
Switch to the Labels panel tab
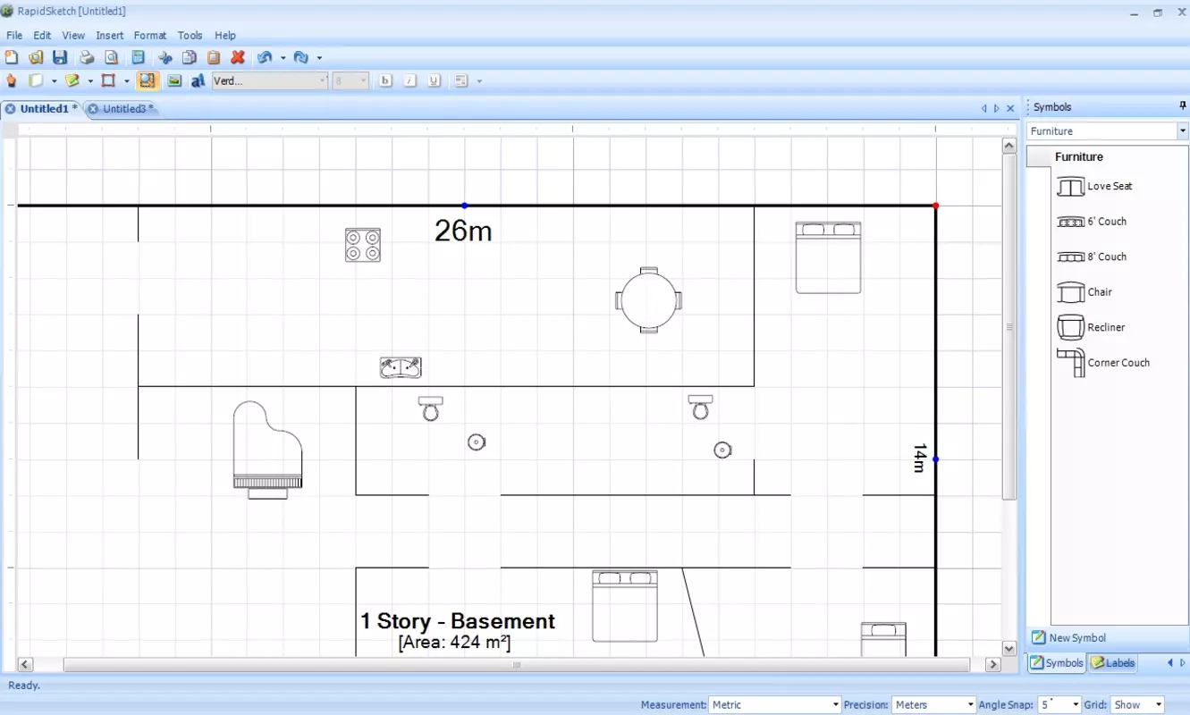(x=1113, y=663)
